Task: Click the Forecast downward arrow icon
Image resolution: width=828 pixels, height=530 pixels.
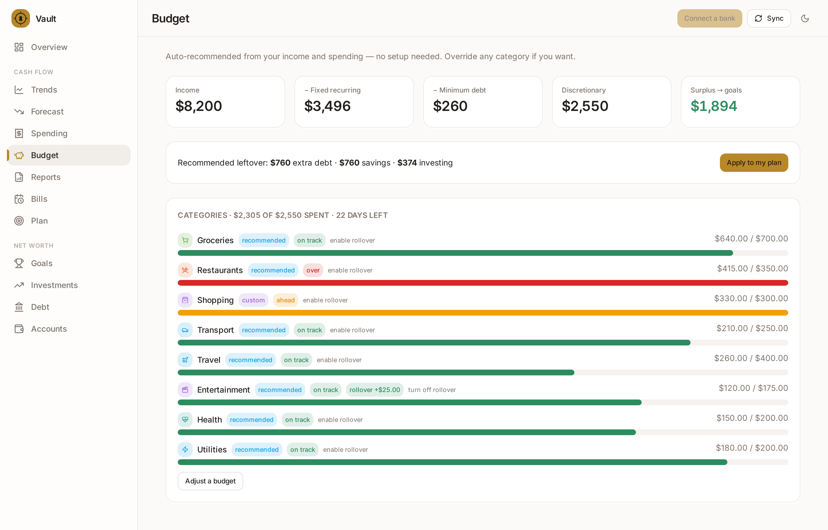Action: point(19,112)
